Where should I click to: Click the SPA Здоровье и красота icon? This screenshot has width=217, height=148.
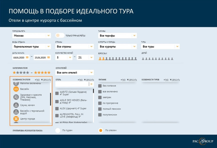tap(16, 97)
